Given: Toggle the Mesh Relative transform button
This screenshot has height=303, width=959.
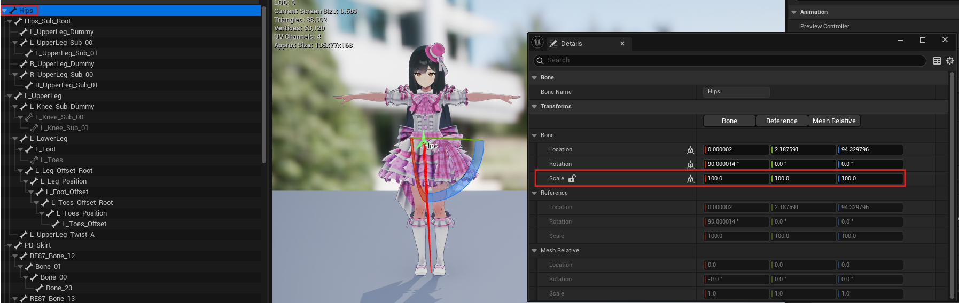Looking at the screenshot, I should click(834, 121).
